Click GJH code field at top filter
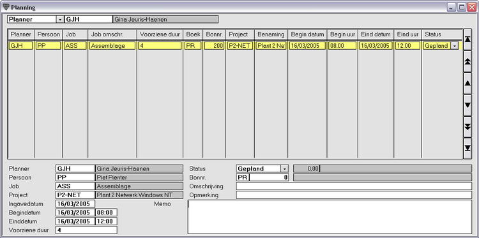Screen dimensions: 479x238 tap(89, 20)
